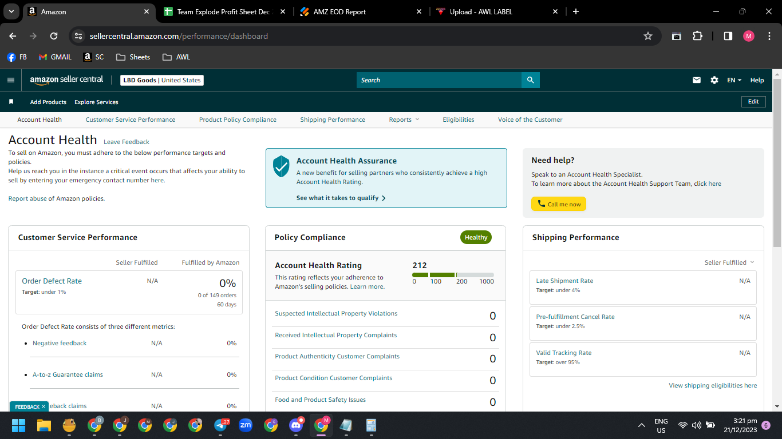
Task: Open the SC Amazon bookmark
Action: tap(94, 57)
